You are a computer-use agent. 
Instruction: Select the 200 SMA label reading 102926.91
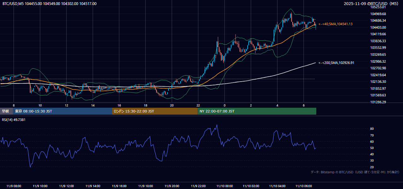tap(336, 63)
